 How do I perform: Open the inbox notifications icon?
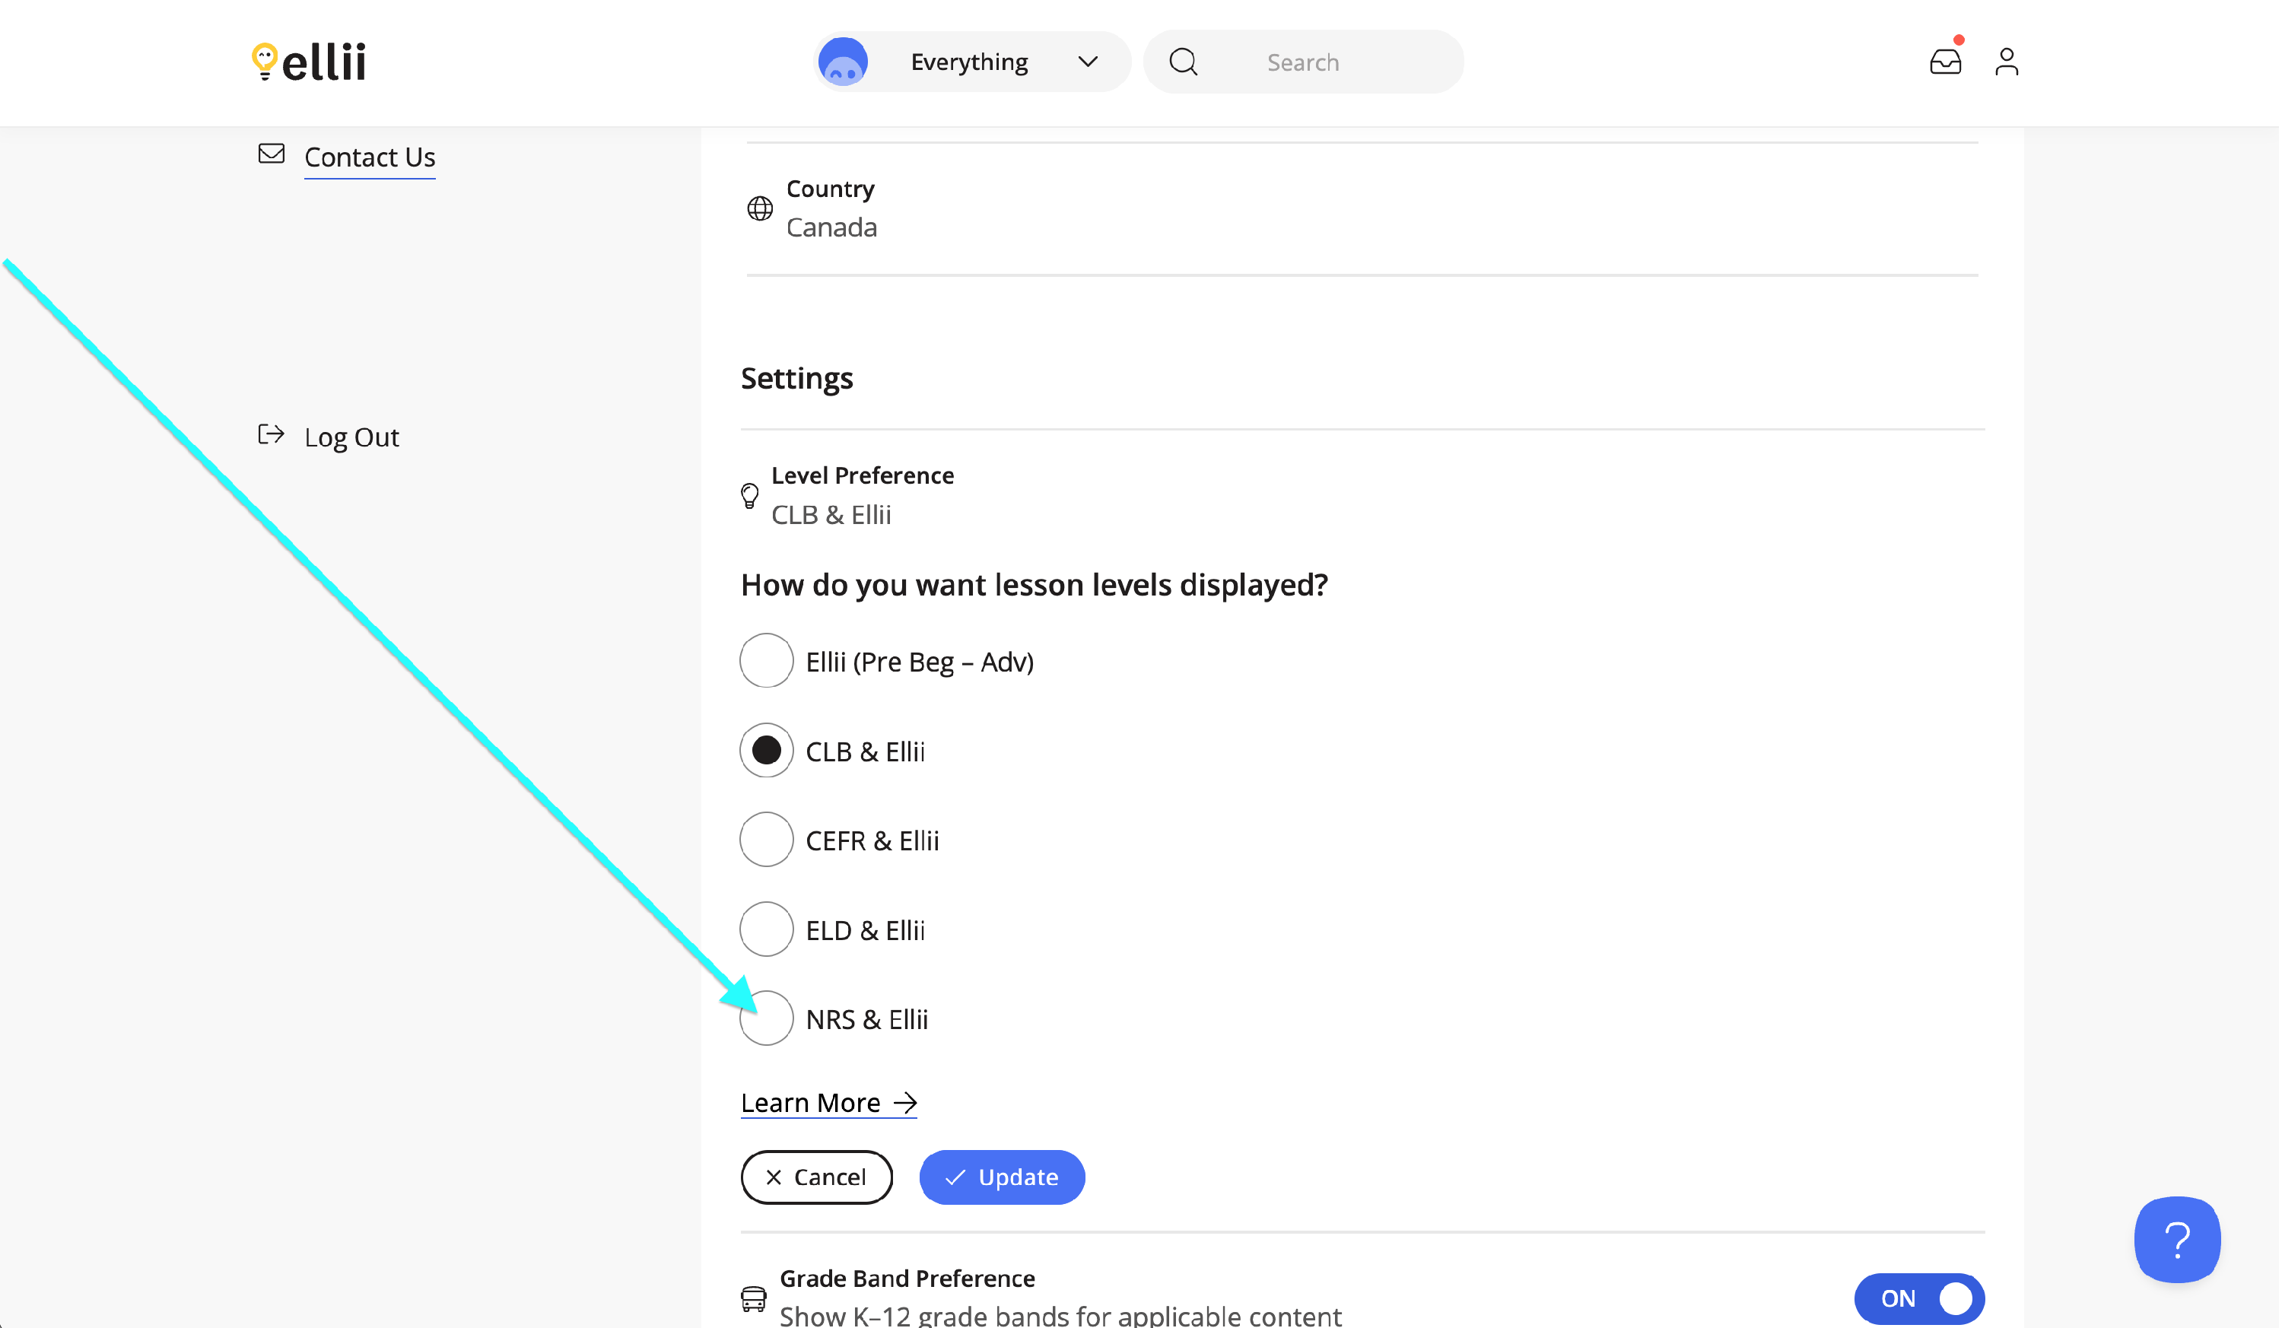[x=1946, y=62]
